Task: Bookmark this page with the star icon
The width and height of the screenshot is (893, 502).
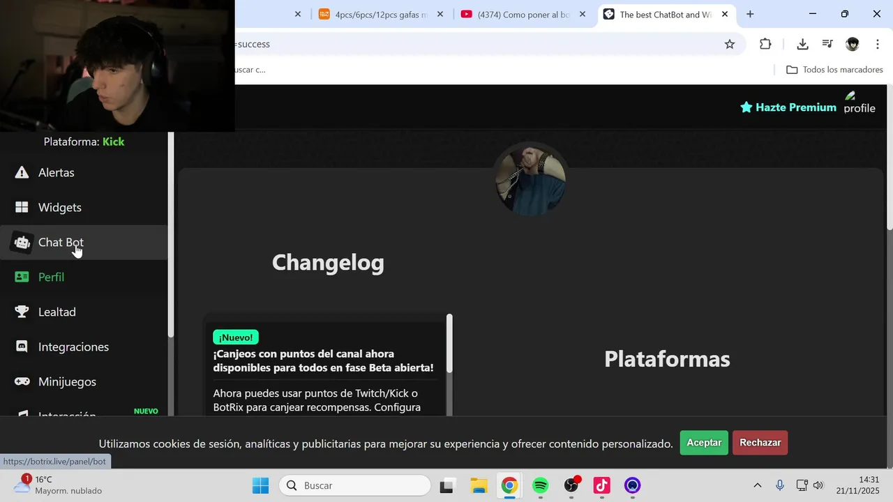Action: (730, 44)
